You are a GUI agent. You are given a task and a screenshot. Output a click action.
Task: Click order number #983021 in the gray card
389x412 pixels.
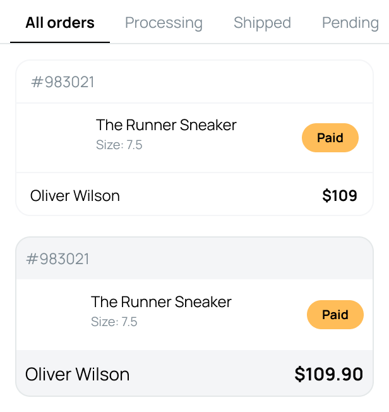click(x=57, y=259)
